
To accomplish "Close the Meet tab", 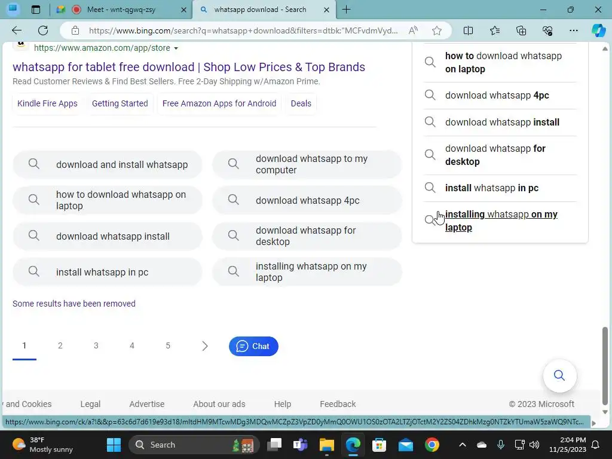I will [183, 10].
